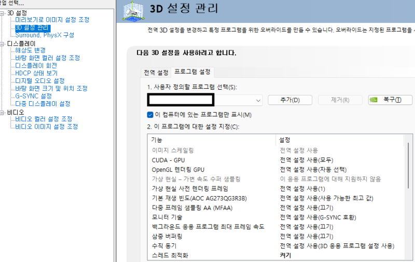Select 백그라운드 응용 프로그램 최대 프레임 속도 row
The width and height of the screenshot is (415, 262).
[276, 227]
